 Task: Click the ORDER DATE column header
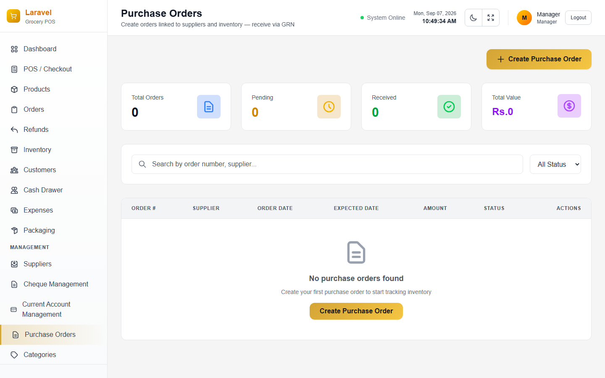(x=275, y=208)
